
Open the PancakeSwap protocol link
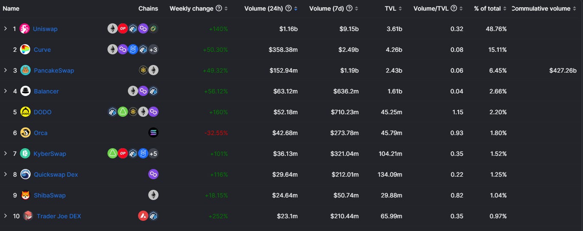click(x=54, y=70)
